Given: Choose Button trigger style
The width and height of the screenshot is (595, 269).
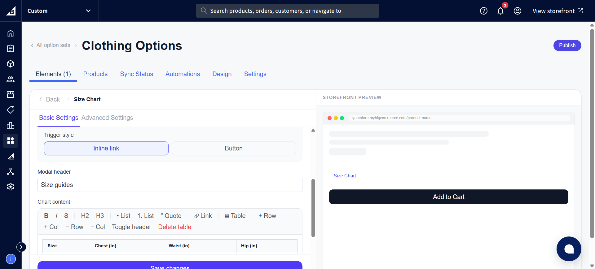Looking at the screenshot, I should pos(234,148).
